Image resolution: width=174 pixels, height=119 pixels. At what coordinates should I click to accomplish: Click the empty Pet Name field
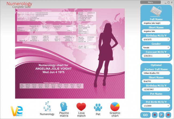tap(156, 98)
